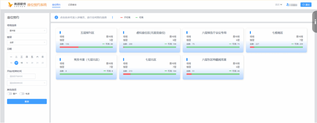Screen dimensions: 317x123
Task: Switch to the 记录查询 tab
Action: tap(72, 5)
